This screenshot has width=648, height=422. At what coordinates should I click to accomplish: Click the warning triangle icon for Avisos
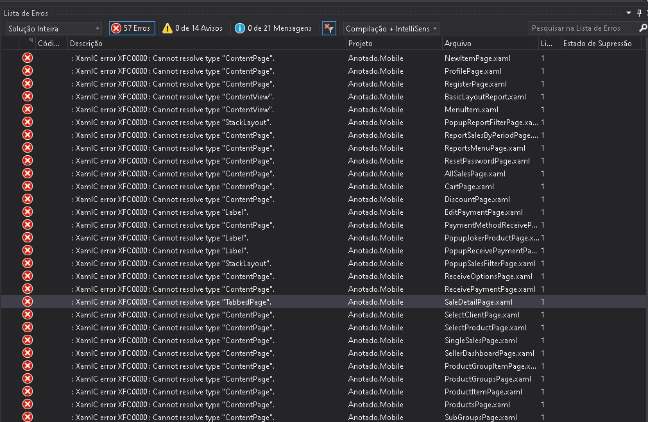pyautogui.click(x=169, y=28)
